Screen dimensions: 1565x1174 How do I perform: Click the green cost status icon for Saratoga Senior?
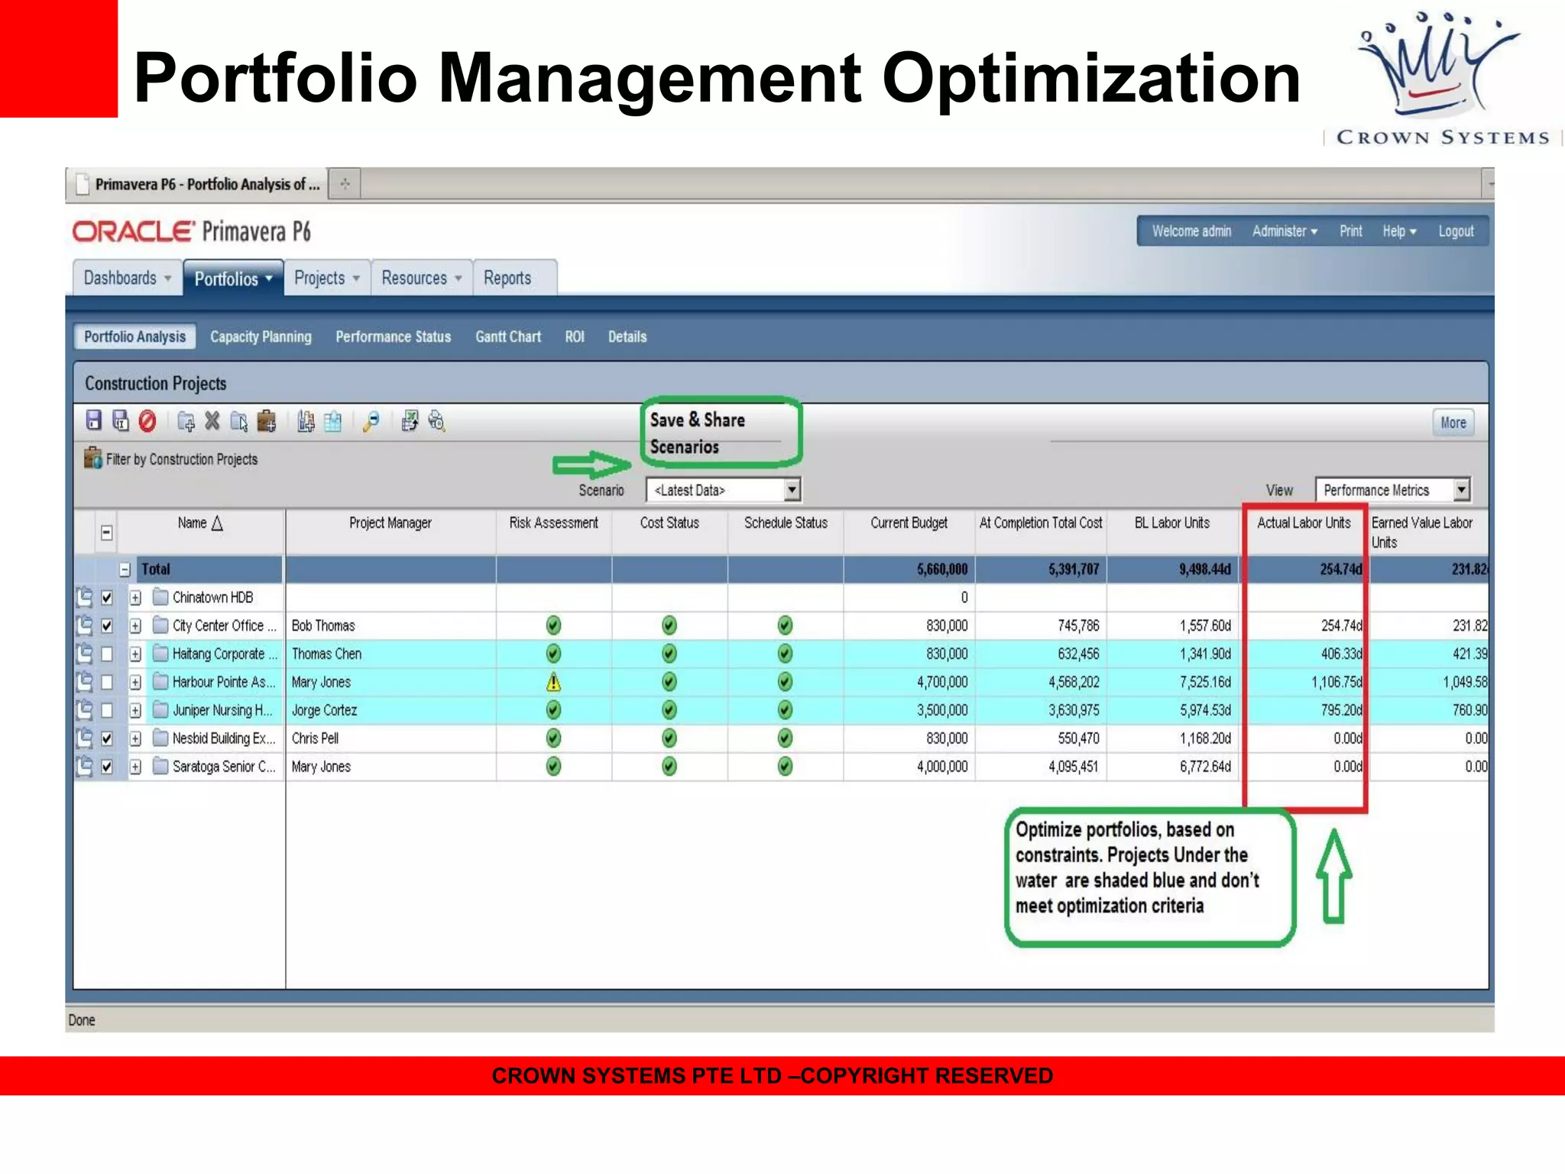click(669, 767)
